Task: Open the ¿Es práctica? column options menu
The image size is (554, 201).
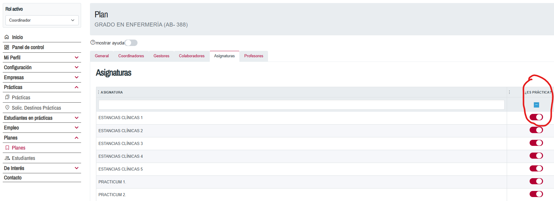Action: [x=509, y=92]
